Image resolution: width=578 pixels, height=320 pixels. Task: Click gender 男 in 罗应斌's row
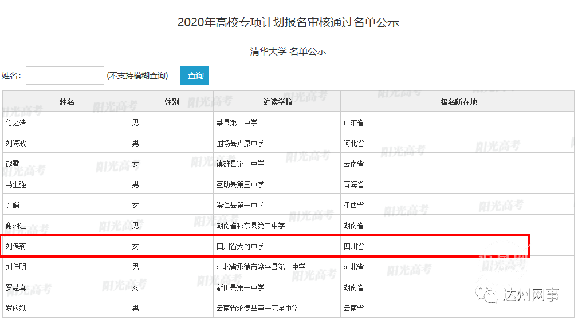(136, 308)
